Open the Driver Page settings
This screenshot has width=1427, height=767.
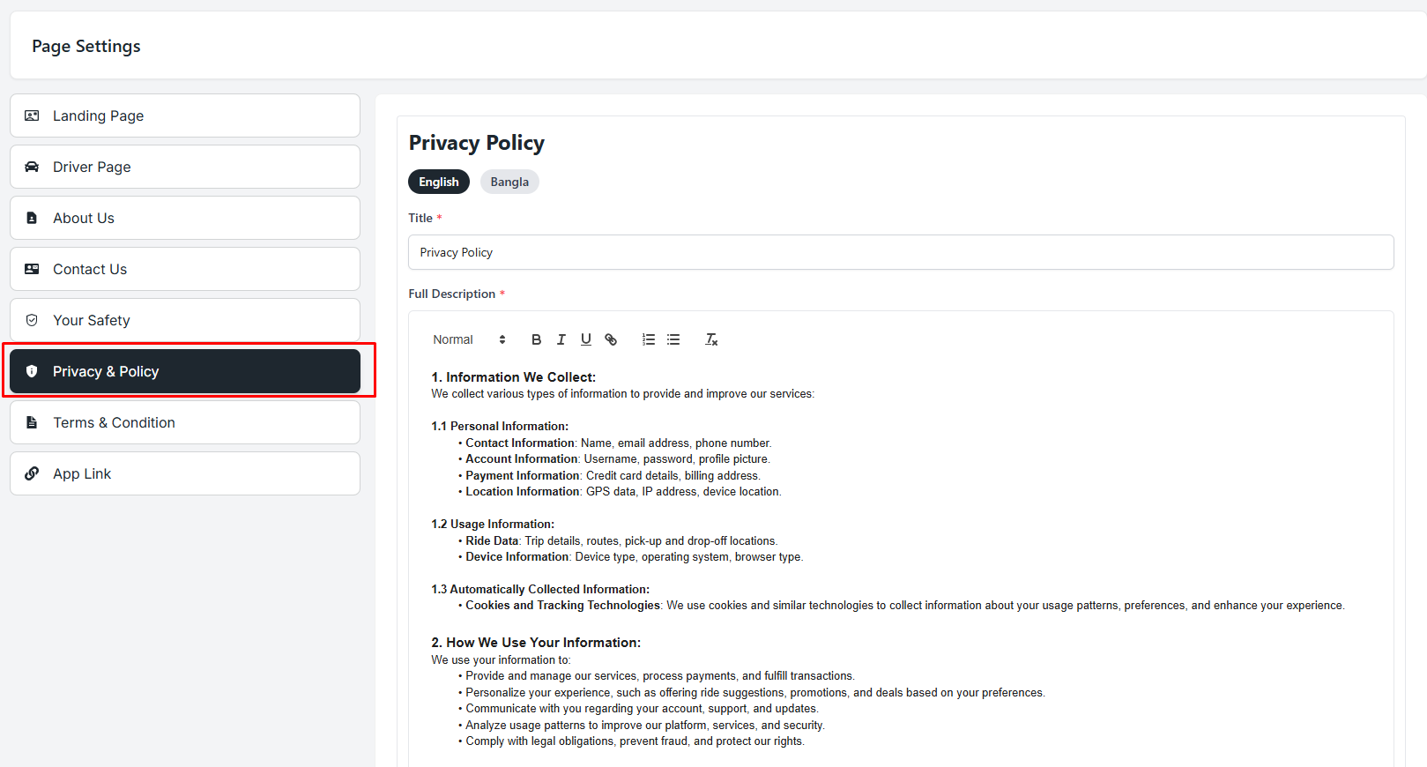185,167
